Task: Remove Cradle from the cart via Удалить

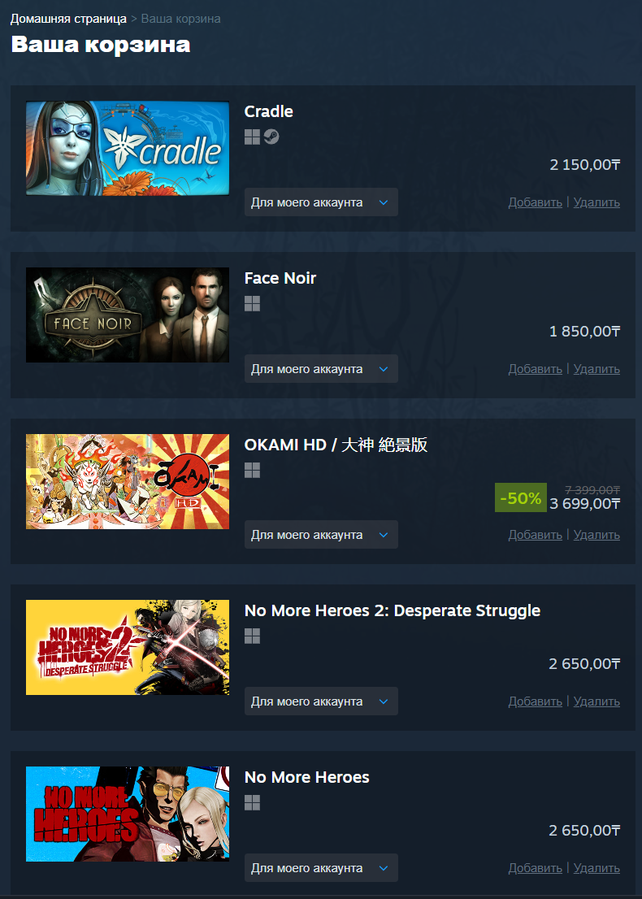Action: [x=596, y=202]
